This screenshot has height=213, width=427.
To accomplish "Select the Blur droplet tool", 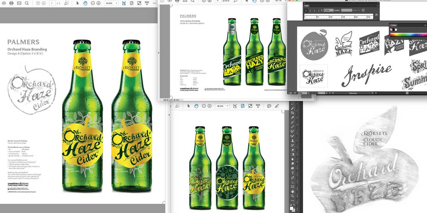I will click(293, 159).
